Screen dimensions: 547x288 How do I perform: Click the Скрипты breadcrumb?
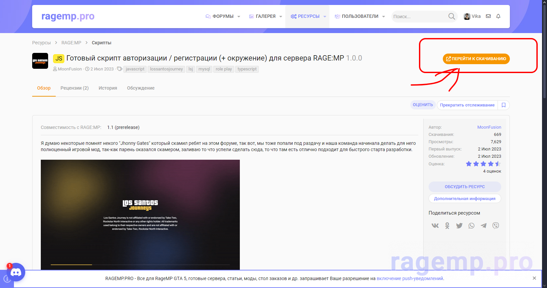(102, 43)
